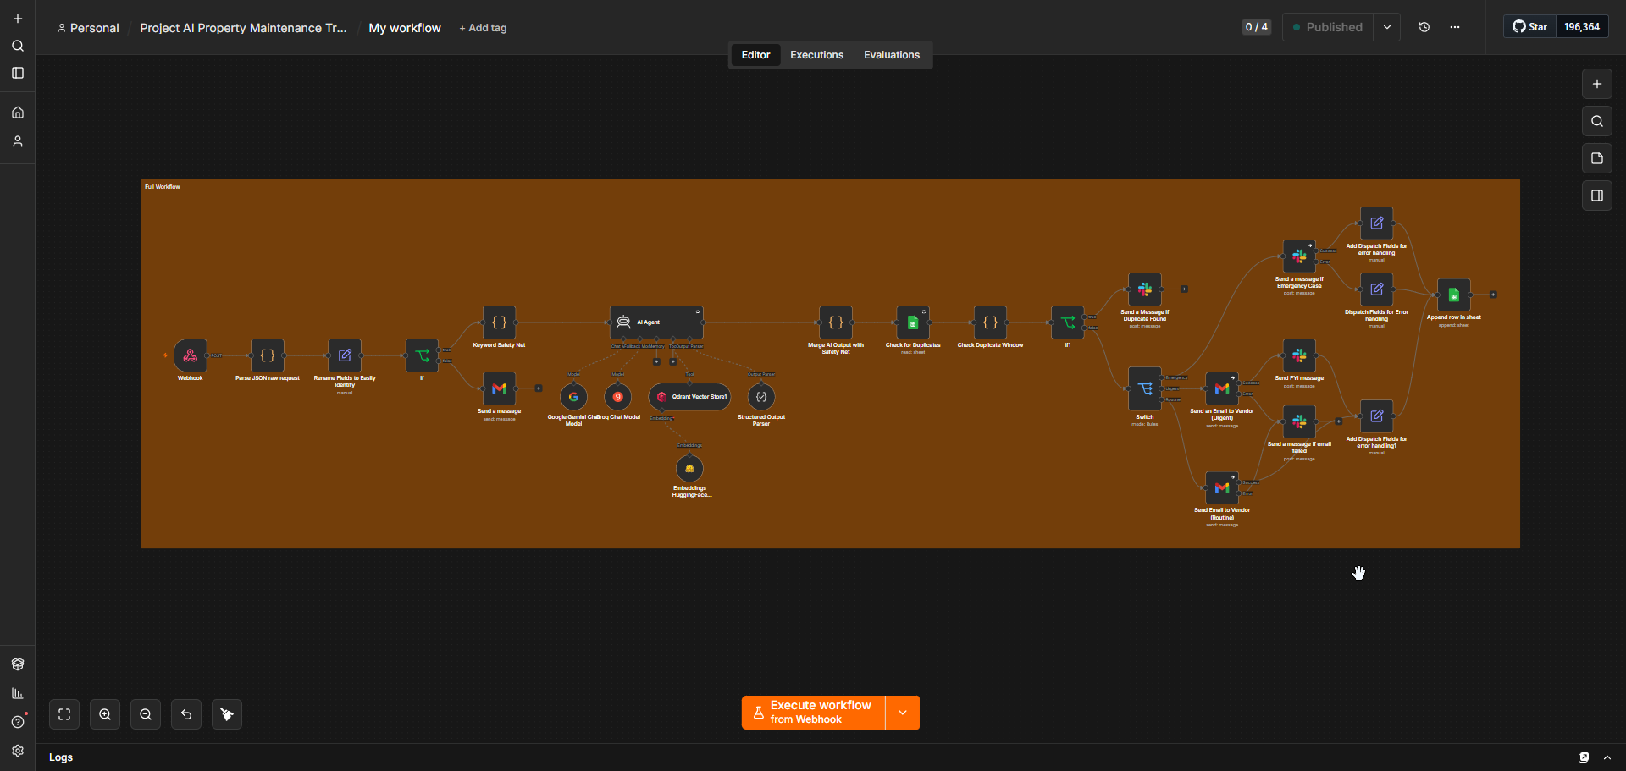
Task: Click add node plus button on canvas
Action: (1597, 84)
